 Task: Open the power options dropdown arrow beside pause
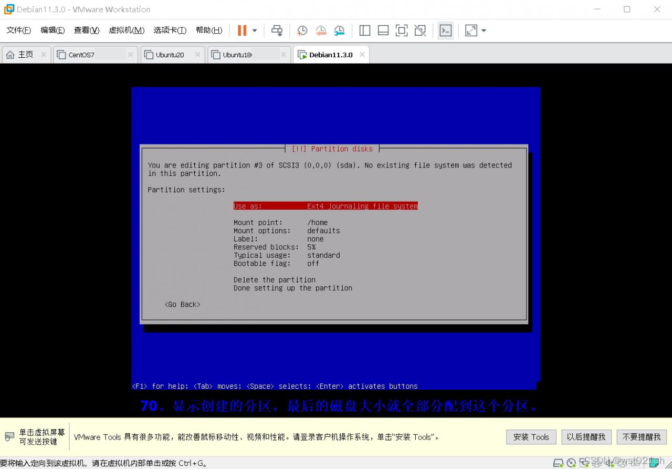(x=255, y=30)
